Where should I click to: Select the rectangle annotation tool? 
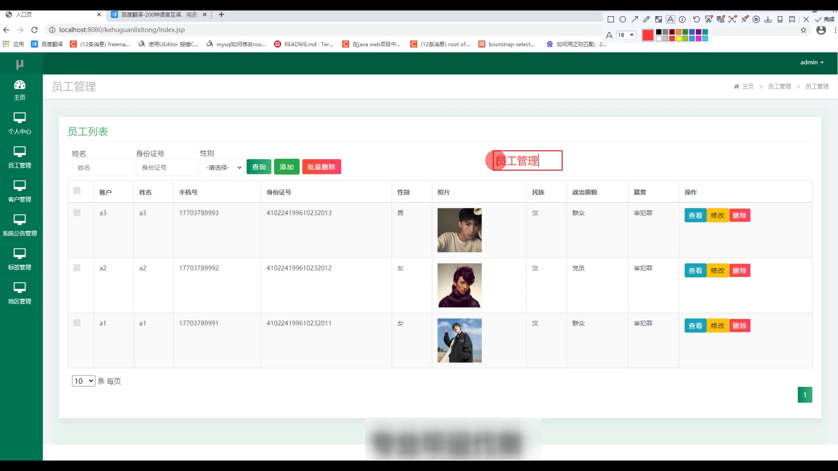coord(611,19)
